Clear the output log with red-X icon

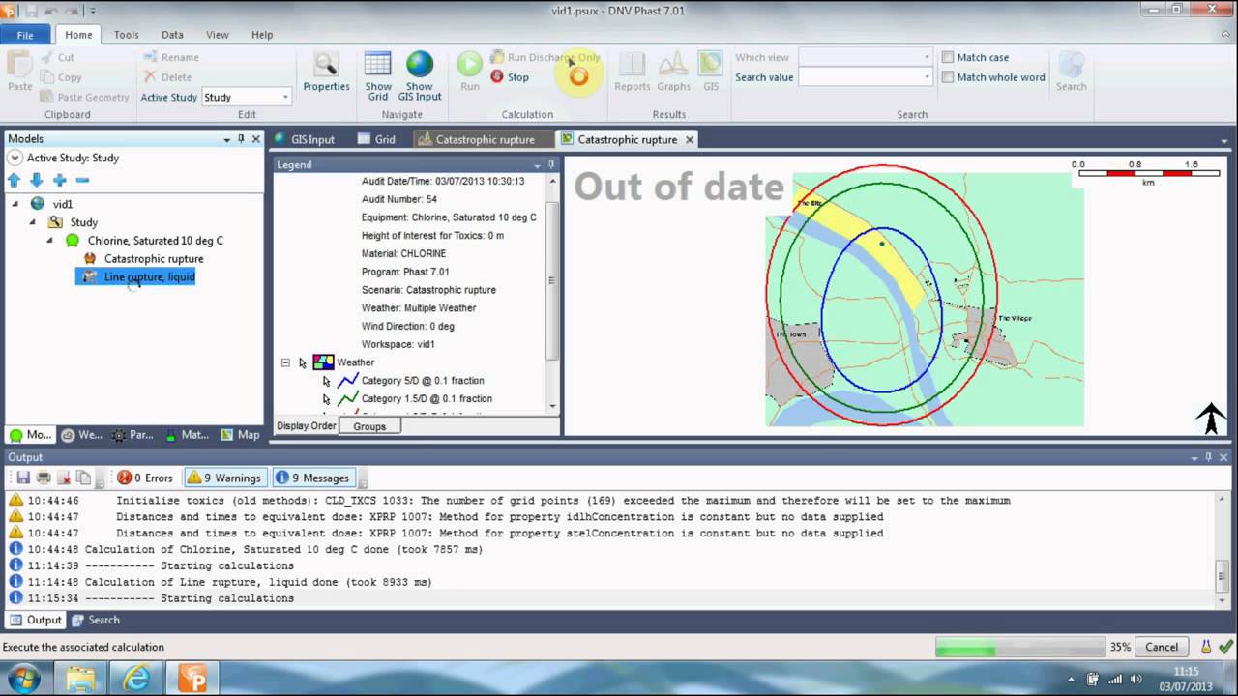tap(64, 478)
